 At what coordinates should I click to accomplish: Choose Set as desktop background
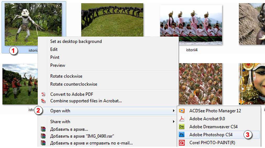(76, 41)
